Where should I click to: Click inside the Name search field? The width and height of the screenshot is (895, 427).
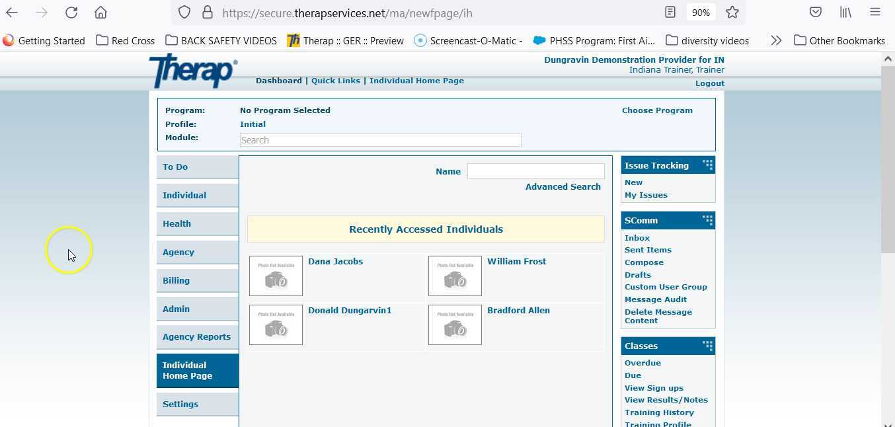coord(535,171)
